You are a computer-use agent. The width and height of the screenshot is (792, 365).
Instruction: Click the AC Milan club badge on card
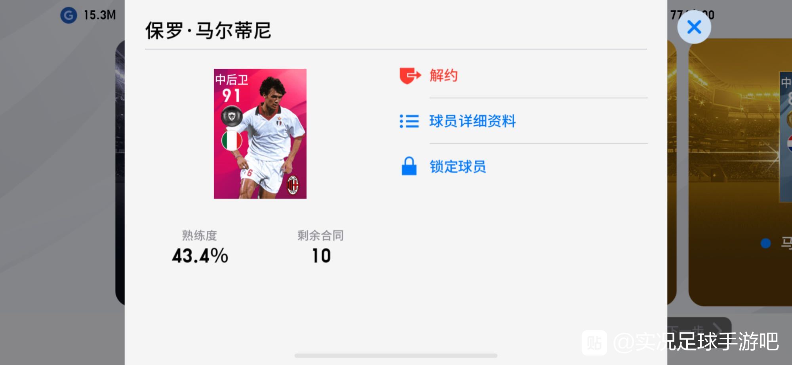pyautogui.click(x=293, y=185)
